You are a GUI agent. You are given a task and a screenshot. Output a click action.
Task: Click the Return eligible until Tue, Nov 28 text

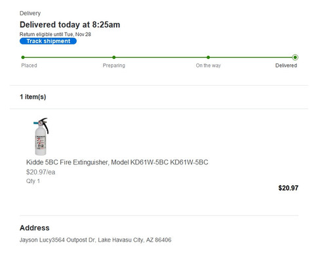click(x=55, y=34)
